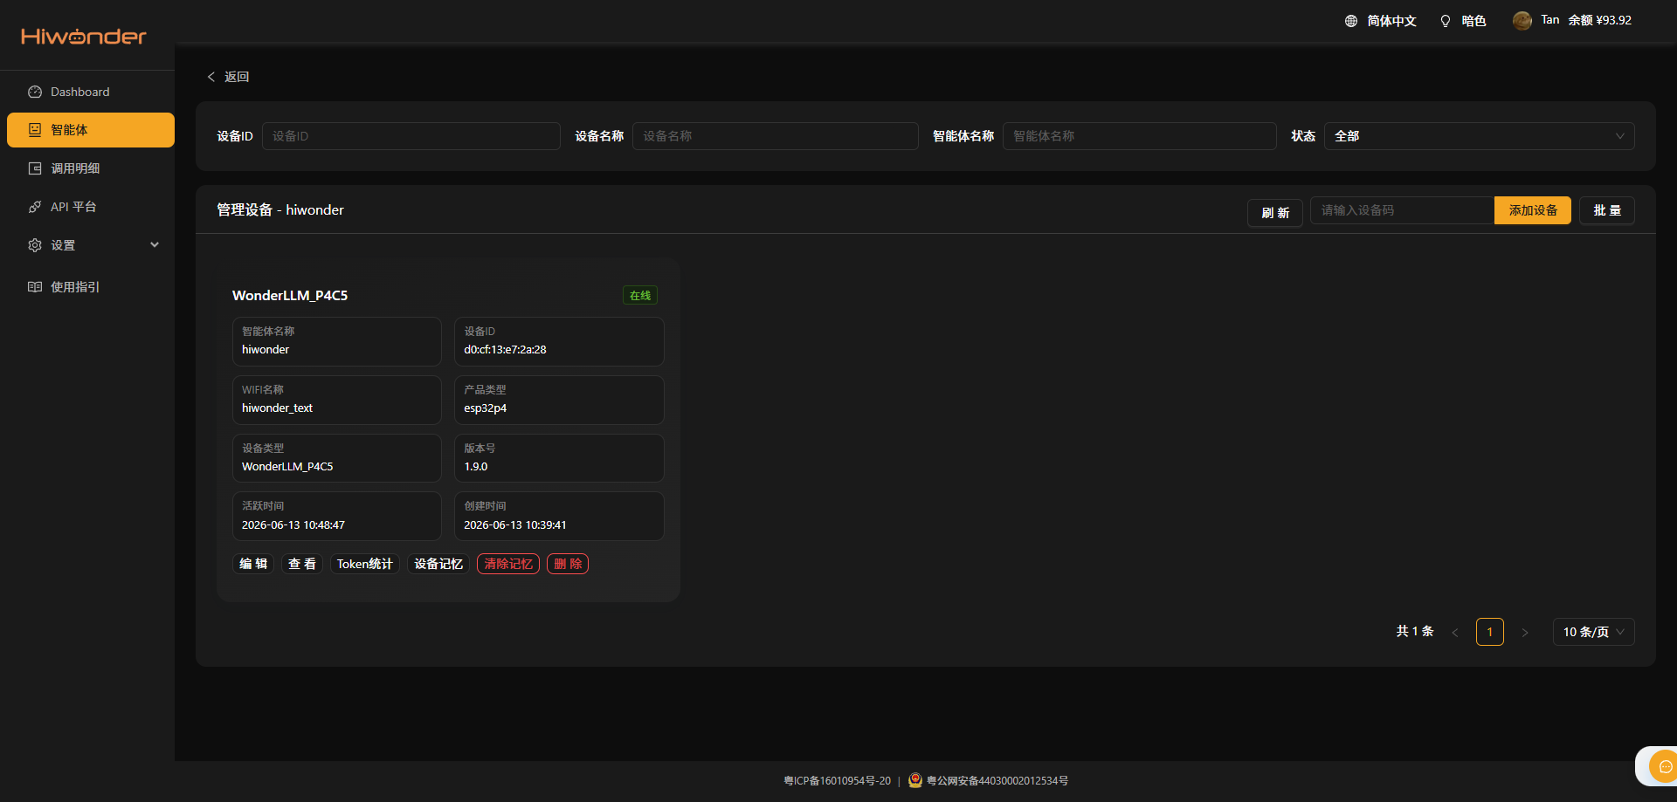Click the lightbulb theme icon
The image size is (1677, 802).
coord(1446,21)
